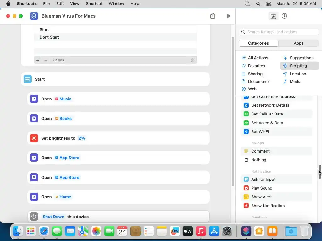Choose the Nothing action
The image size is (322, 241).
click(276, 160)
